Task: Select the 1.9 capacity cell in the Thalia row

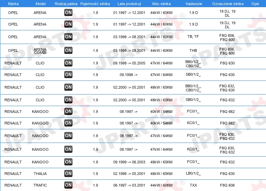Action: pyautogui.click(x=96, y=174)
